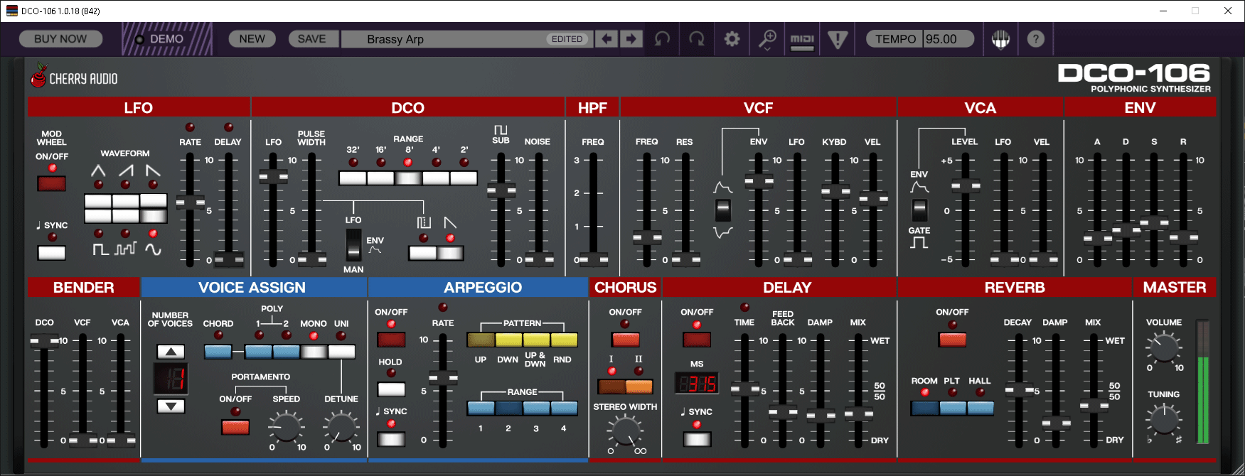The width and height of the screenshot is (1245, 476).
Task: Open help question mark icon
Action: (x=1036, y=39)
